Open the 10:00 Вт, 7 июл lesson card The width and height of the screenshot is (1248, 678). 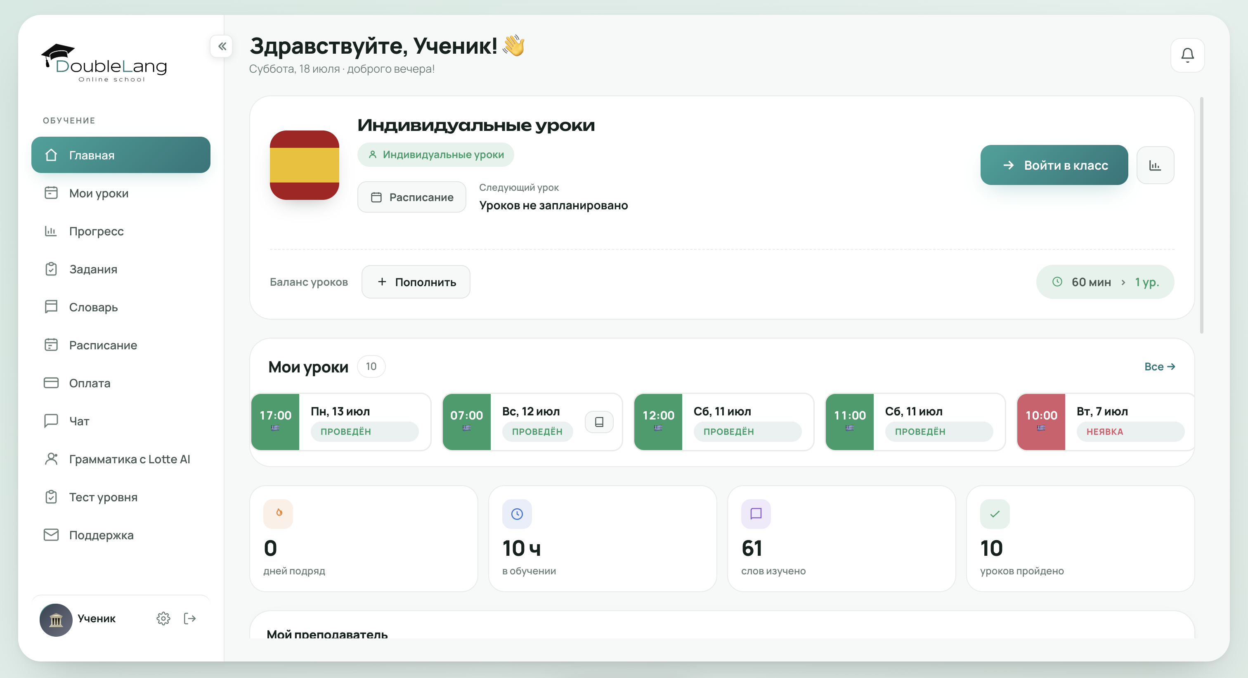click(1106, 422)
